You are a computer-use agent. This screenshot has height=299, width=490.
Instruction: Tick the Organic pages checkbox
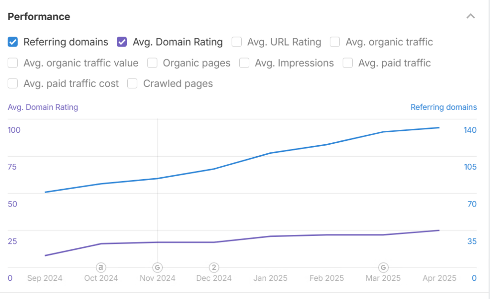point(152,63)
